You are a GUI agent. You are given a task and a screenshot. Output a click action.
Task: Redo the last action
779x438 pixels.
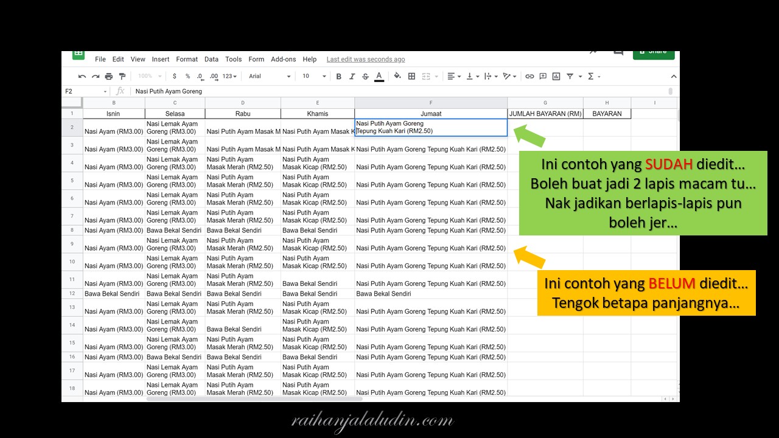coord(96,77)
